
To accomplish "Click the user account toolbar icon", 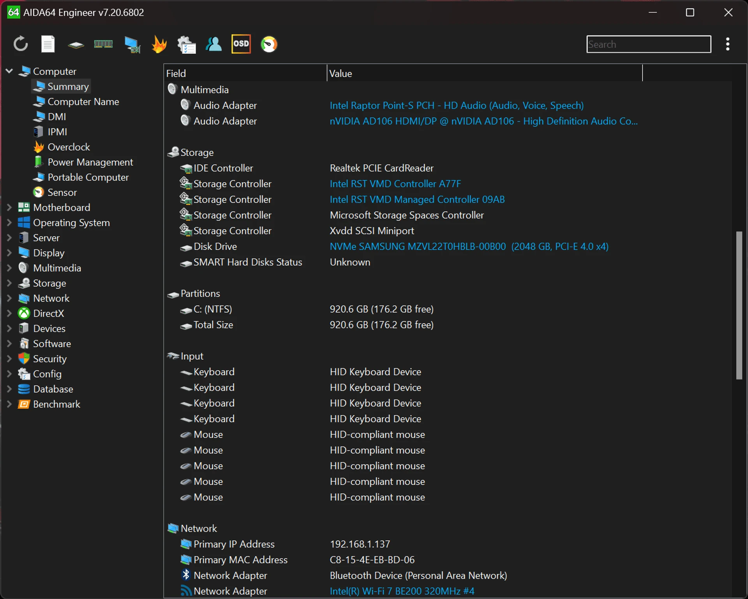I will coord(213,44).
